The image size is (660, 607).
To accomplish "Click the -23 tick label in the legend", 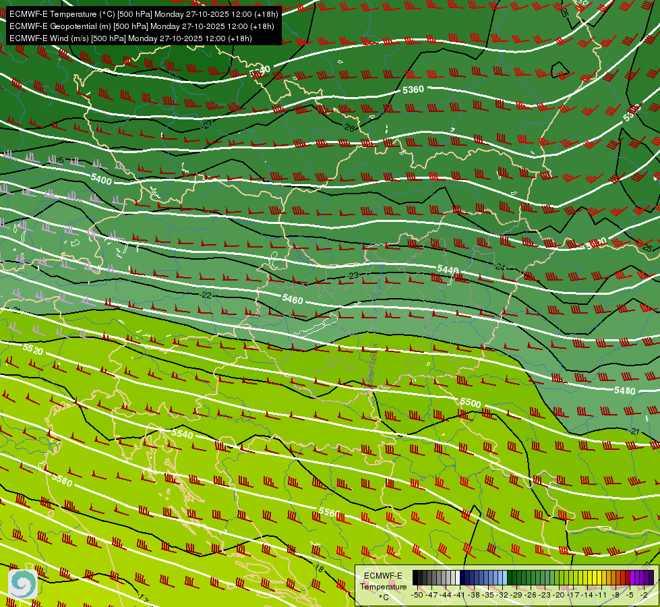I will click(x=544, y=596).
